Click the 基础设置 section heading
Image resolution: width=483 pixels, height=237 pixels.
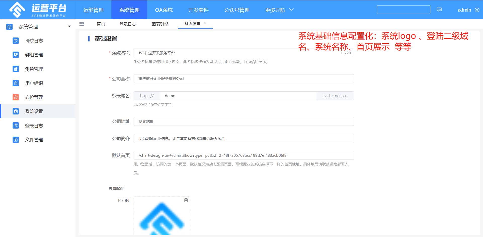(x=106, y=38)
